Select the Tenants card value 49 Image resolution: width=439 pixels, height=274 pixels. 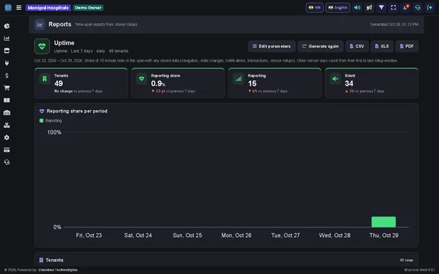(58, 84)
